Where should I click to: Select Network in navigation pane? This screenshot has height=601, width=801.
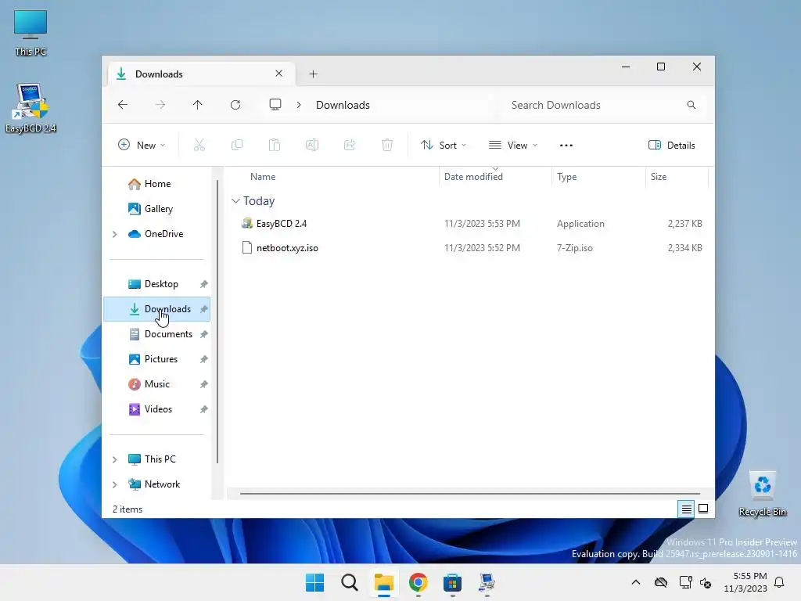156,484
